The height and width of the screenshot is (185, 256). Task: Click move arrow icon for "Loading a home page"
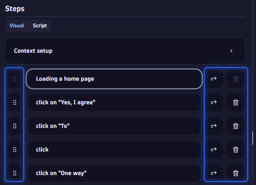pyautogui.click(x=214, y=79)
